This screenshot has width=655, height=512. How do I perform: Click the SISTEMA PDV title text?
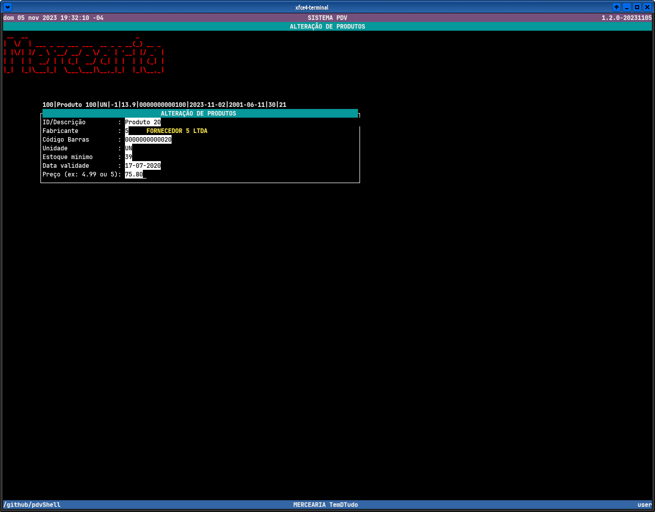[x=327, y=18]
